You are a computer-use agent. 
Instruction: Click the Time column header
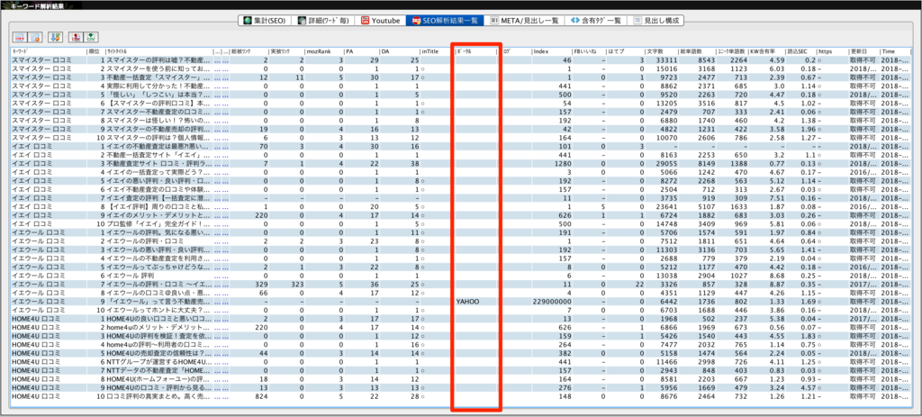(896, 51)
